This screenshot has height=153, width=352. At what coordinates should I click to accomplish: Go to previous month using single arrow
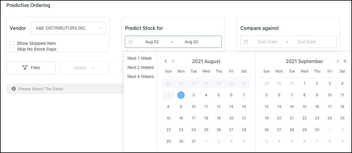click(x=173, y=61)
